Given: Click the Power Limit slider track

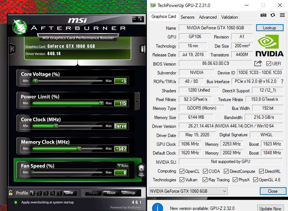Looking at the screenshot, I should pyautogui.click(x=67, y=103).
